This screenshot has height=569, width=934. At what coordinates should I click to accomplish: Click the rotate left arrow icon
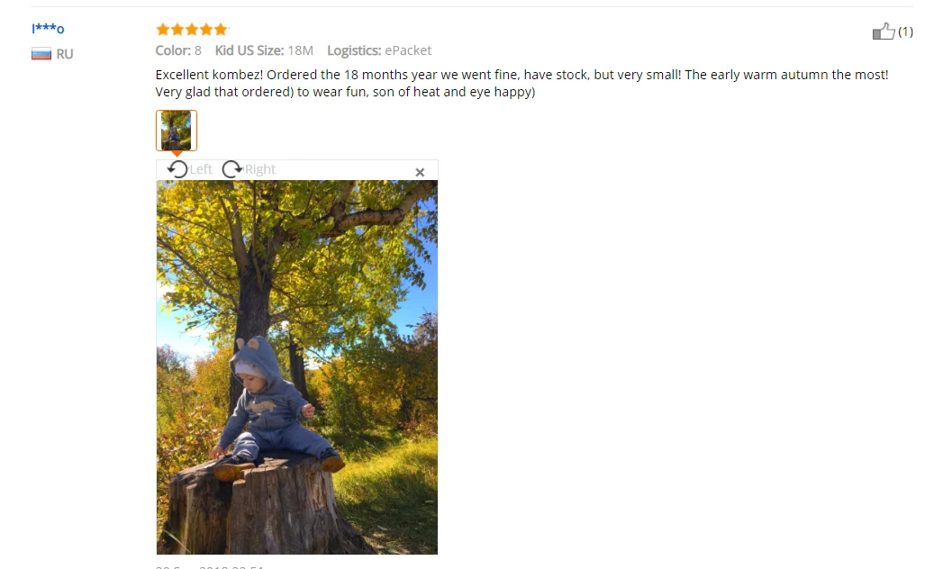click(177, 169)
